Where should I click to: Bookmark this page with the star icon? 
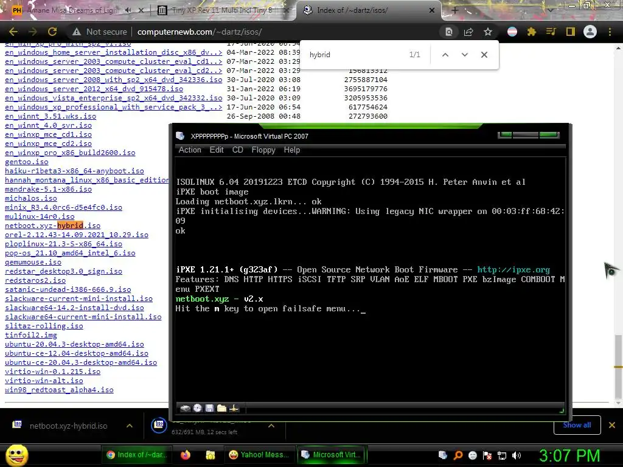[x=488, y=32]
